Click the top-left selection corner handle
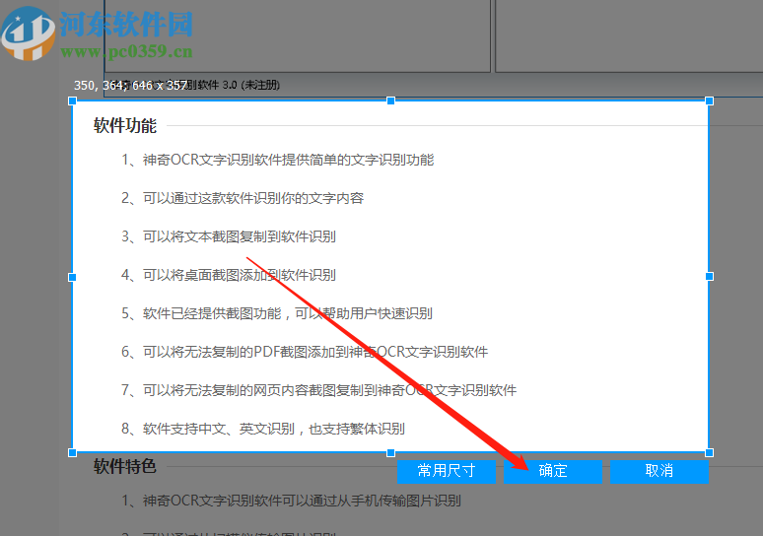Image resolution: width=763 pixels, height=536 pixels. point(73,100)
